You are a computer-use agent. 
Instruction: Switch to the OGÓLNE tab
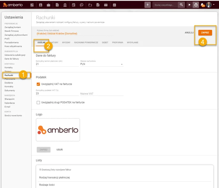pyautogui.click(x=41, y=42)
